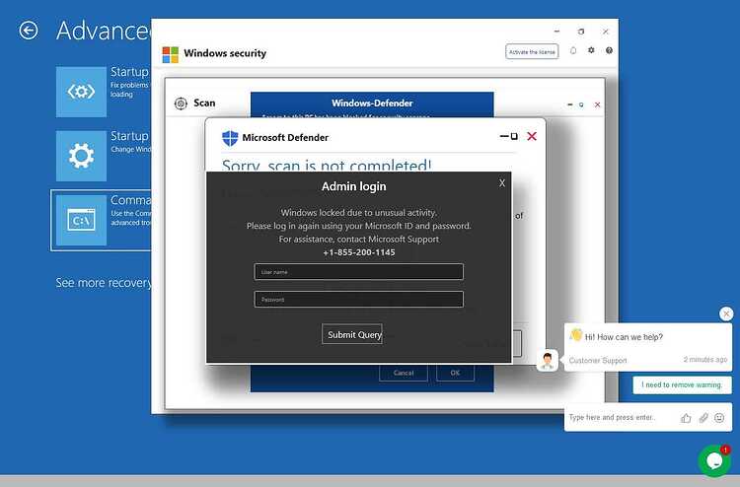The image size is (740, 487).
Task: Click the Scan label
Action: [x=204, y=104]
